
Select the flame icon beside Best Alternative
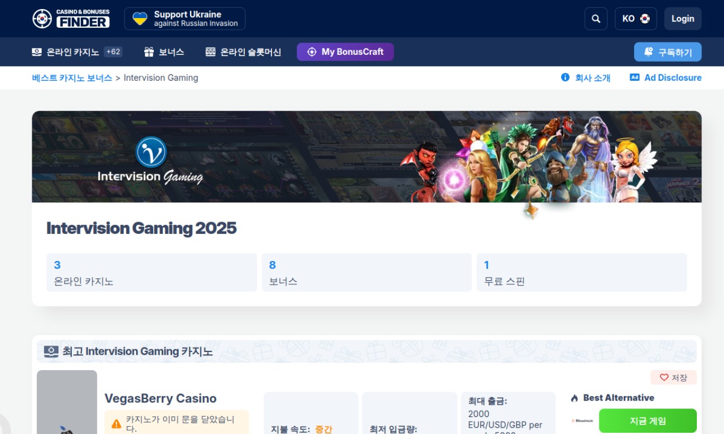pyautogui.click(x=575, y=398)
